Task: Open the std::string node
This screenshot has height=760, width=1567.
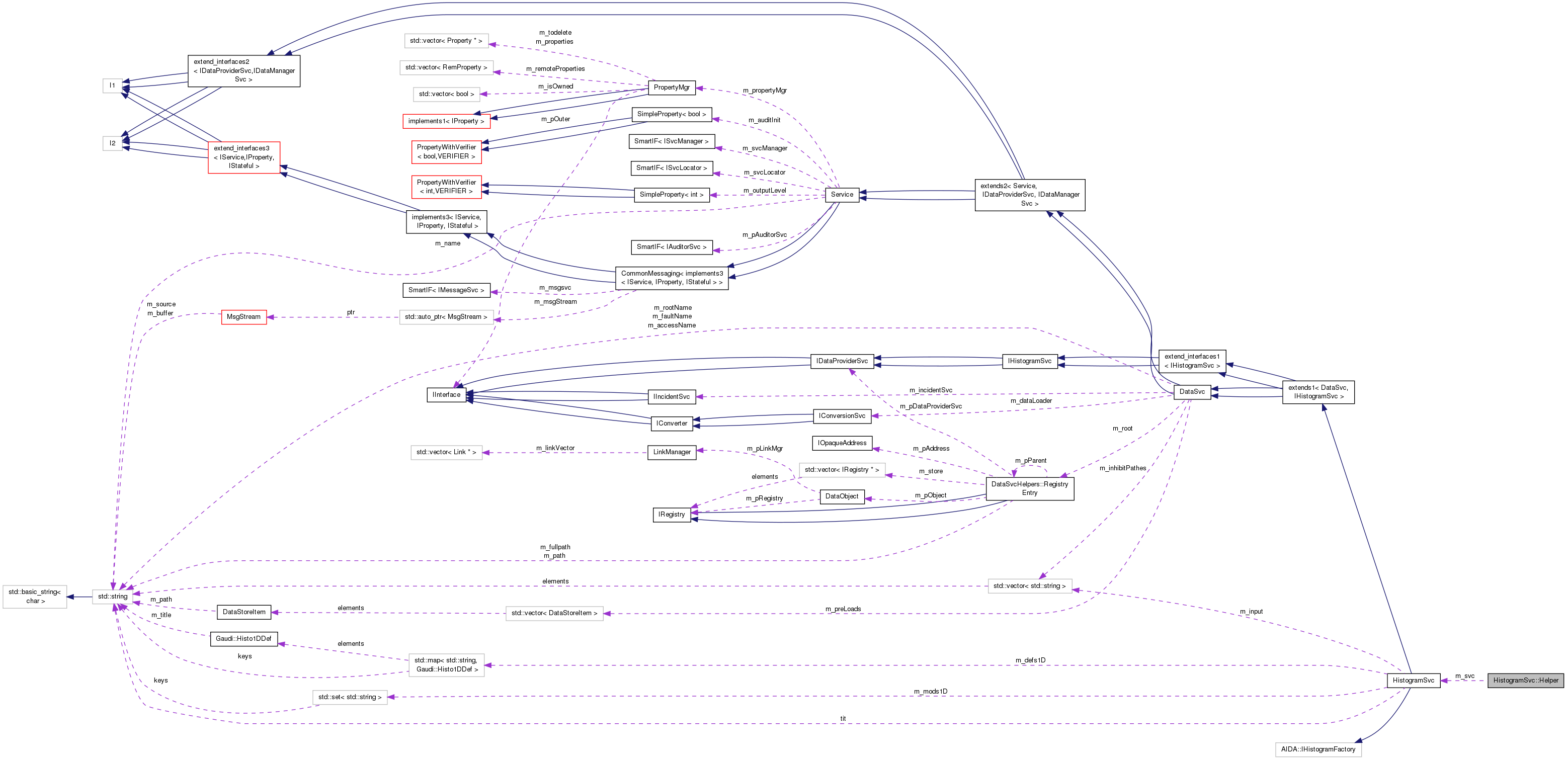Action: click(x=113, y=596)
